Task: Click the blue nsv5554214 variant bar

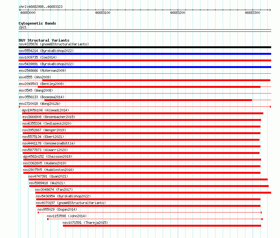Action: (x=145, y=54)
